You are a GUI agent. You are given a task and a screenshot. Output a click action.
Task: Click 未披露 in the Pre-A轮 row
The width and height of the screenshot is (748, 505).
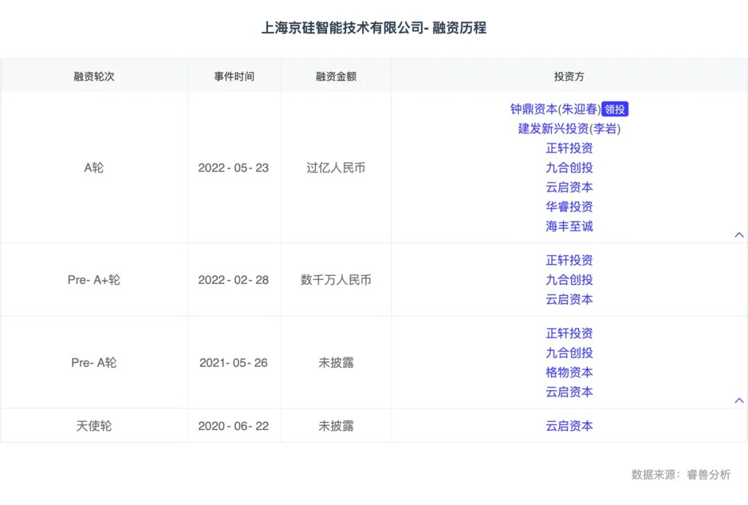(336, 363)
